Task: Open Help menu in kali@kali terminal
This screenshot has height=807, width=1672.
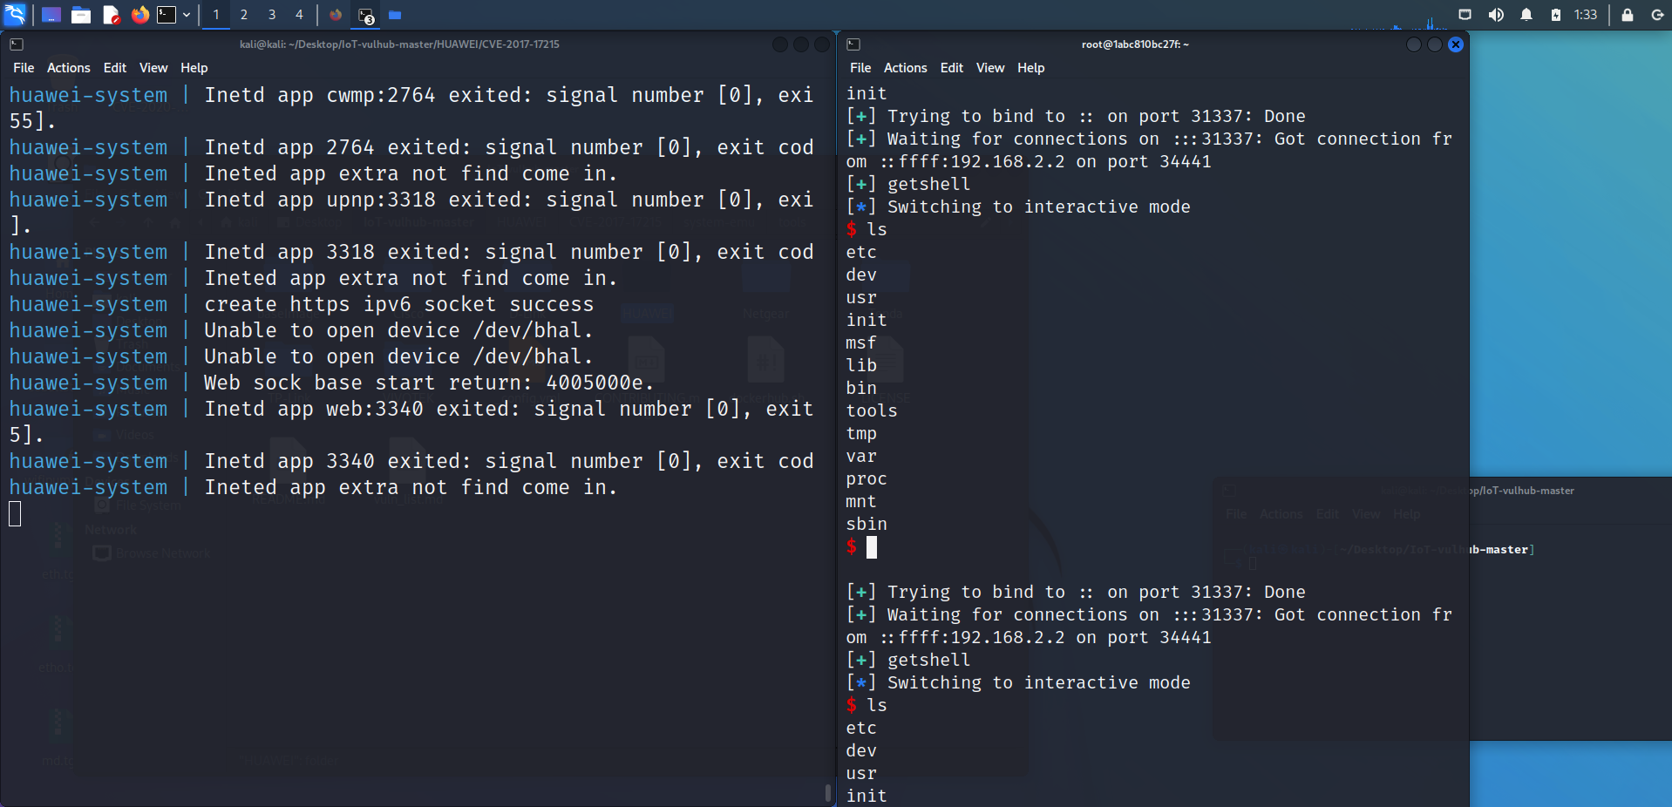Action: (194, 68)
